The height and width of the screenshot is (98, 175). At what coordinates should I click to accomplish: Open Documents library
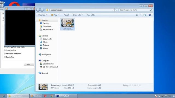point(47,39)
